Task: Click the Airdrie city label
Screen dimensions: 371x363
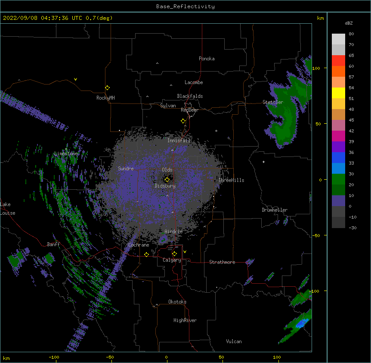Action: (x=173, y=232)
